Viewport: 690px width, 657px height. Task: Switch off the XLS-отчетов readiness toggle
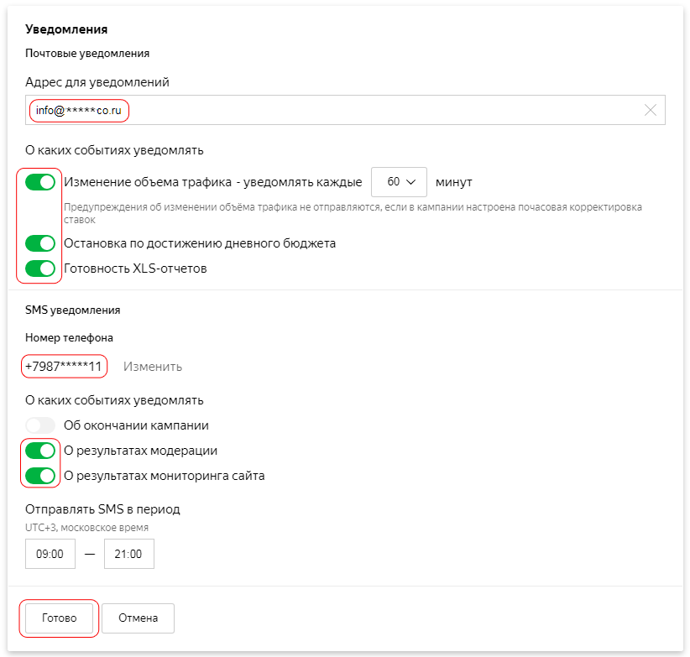click(40, 269)
